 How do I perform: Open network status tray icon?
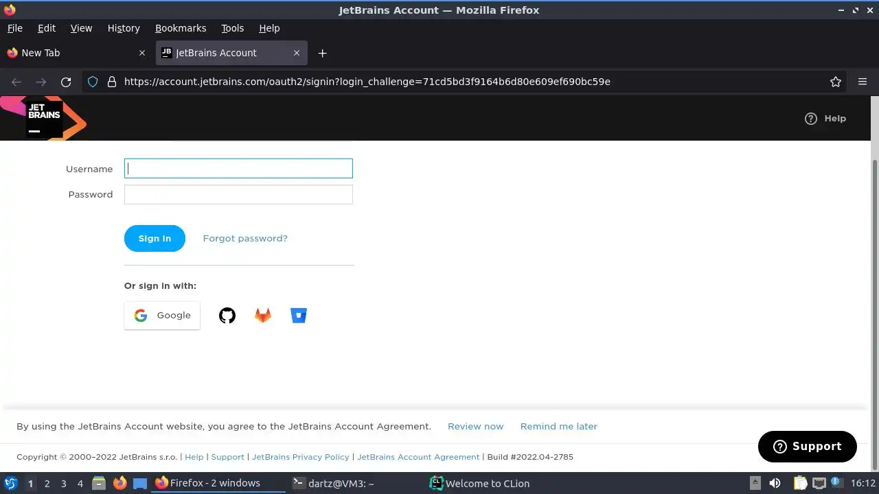click(820, 483)
